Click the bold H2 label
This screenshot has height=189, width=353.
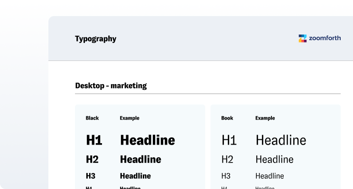tap(92, 159)
